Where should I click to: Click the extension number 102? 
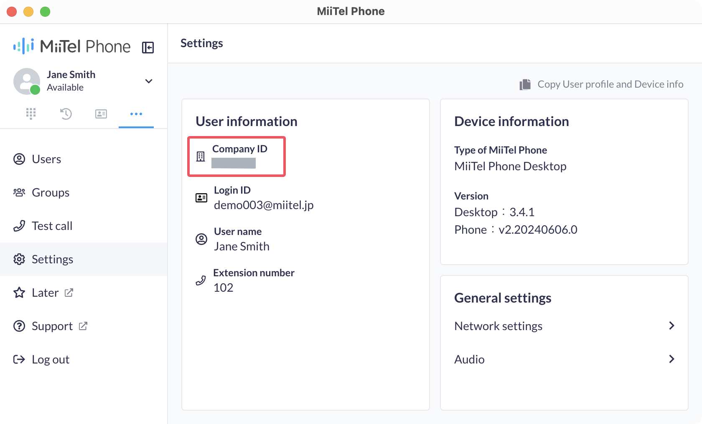coord(224,288)
